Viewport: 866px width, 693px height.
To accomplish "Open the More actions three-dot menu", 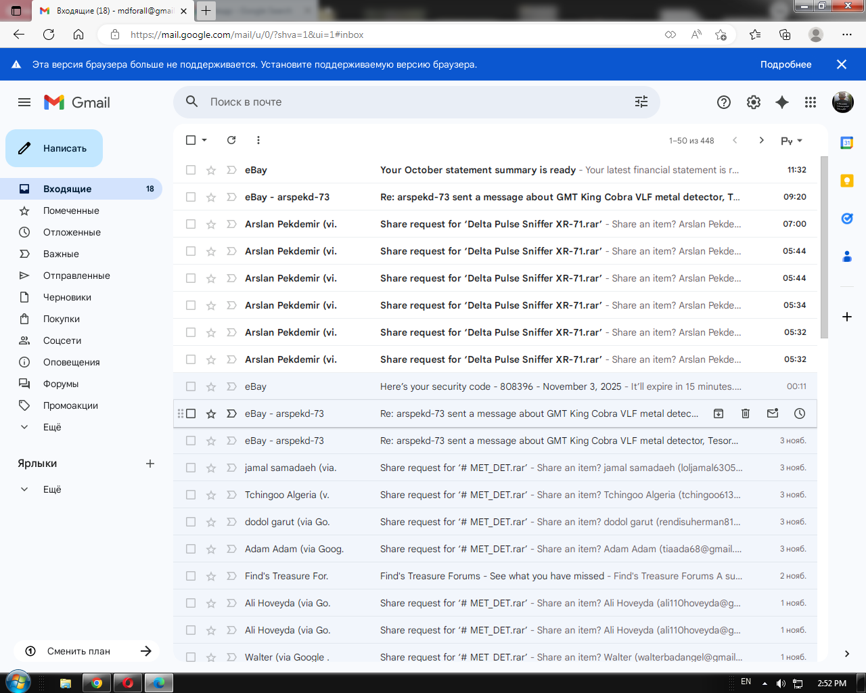I will tap(258, 140).
